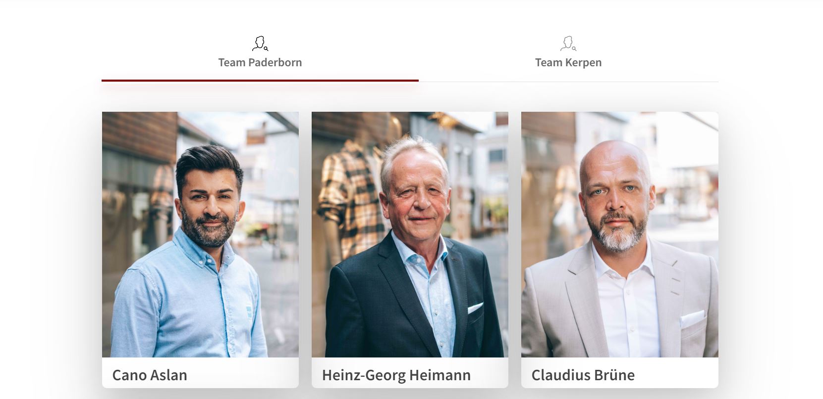This screenshot has width=823, height=399.
Task: Select the Team Paderborn tab label
Action: [260, 62]
